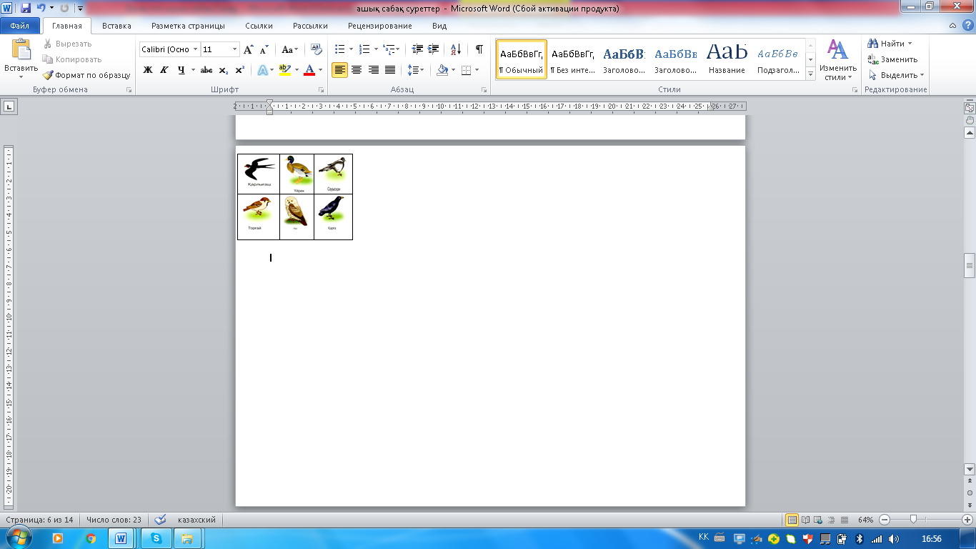Increase the paragraph indent
This screenshot has height=549, width=976.
coord(433,49)
